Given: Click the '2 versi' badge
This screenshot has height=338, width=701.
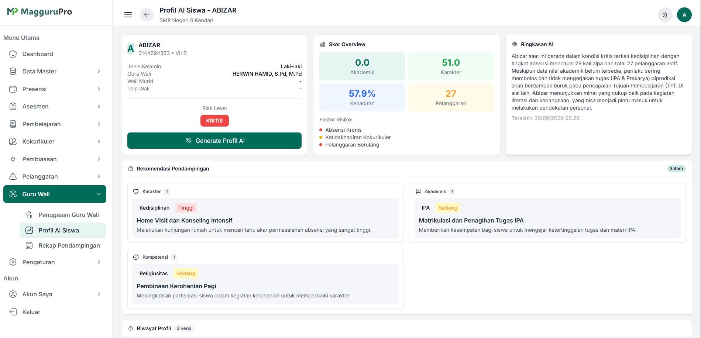Looking at the screenshot, I should click(184, 328).
